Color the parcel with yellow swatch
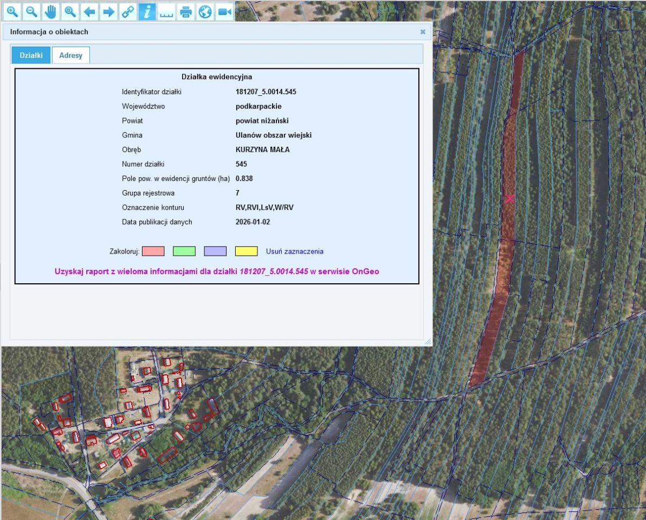The image size is (646, 520). click(x=247, y=251)
